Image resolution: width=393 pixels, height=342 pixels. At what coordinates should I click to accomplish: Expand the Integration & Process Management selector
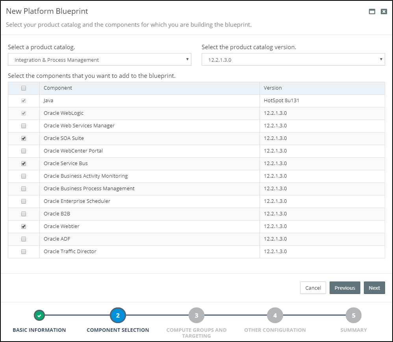point(100,59)
